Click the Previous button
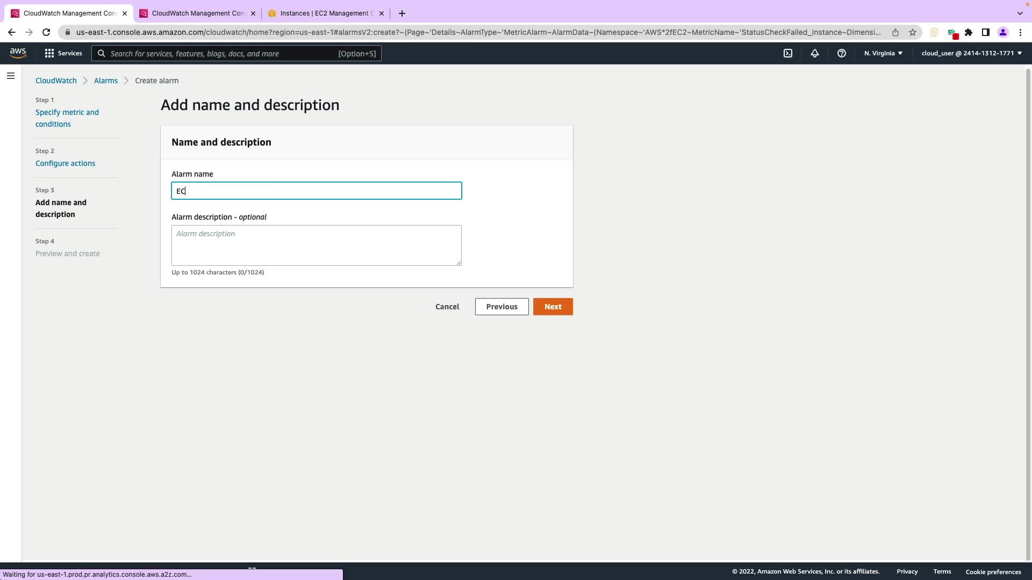The width and height of the screenshot is (1032, 580). (x=501, y=307)
